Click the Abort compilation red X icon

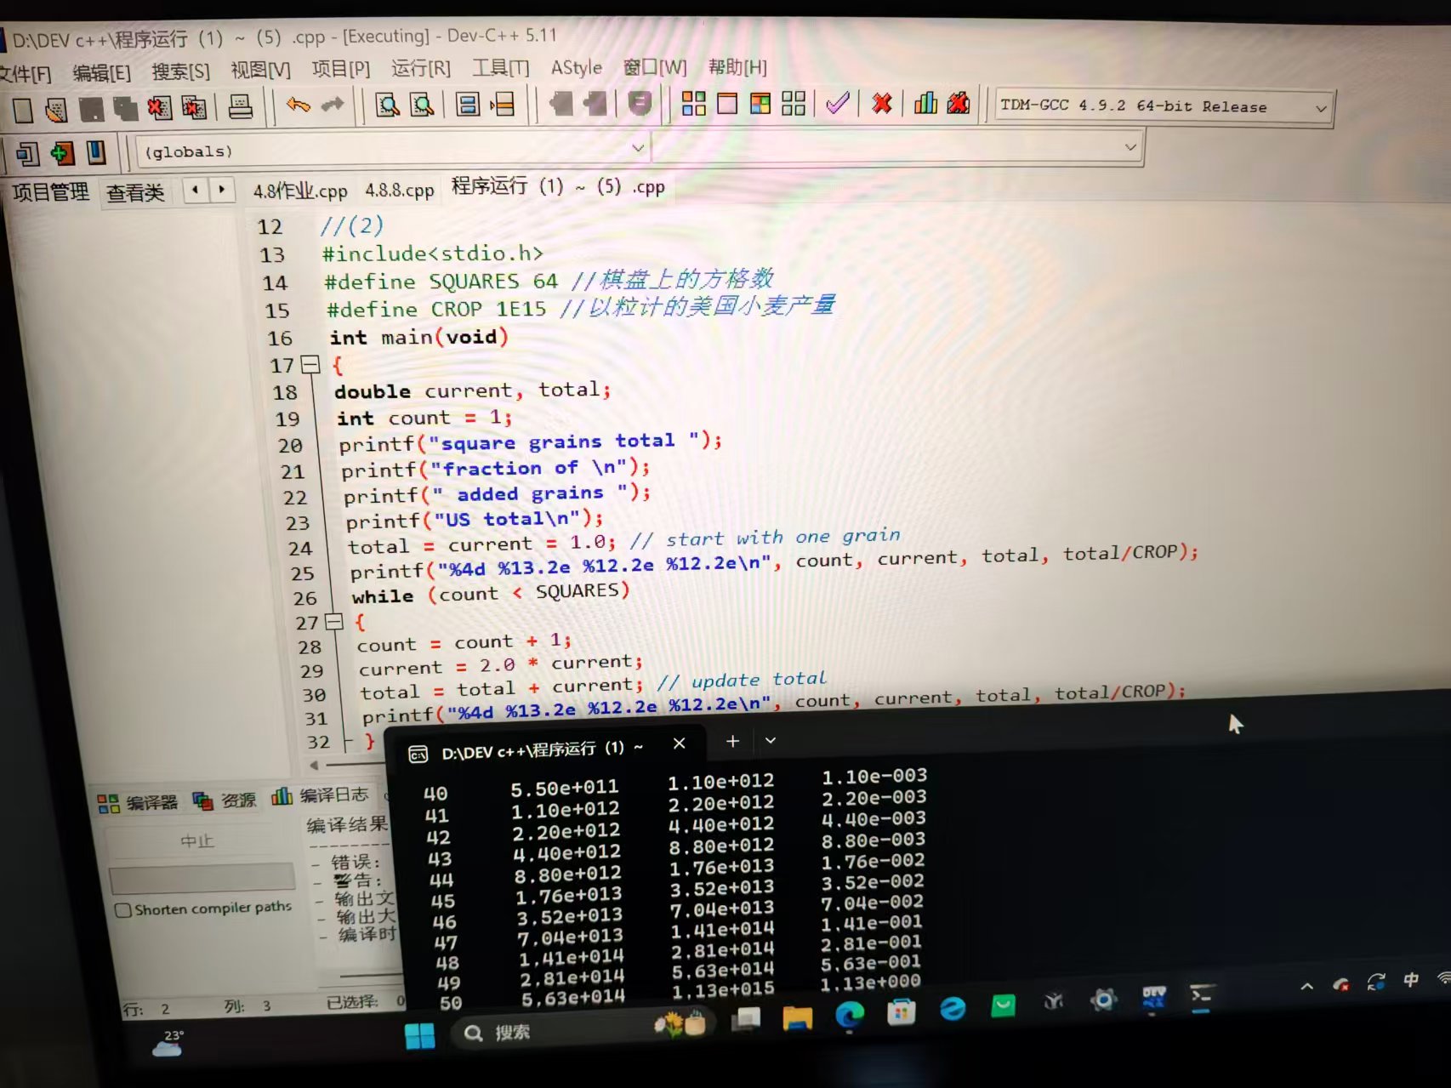[881, 104]
